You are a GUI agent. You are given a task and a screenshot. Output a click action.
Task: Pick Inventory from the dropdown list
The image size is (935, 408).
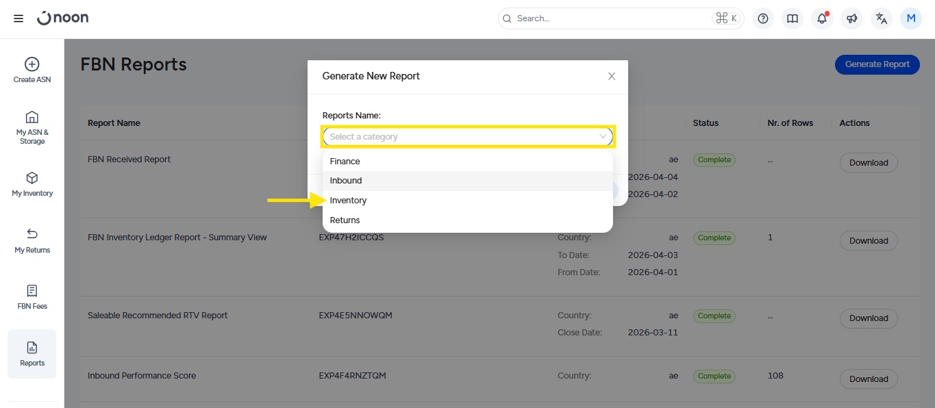[x=348, y=201]
